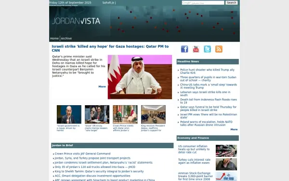This screenshot has height=181, width=289.
Task: Open the US consumer inflation thumbnail image
Action: [226, 151]
